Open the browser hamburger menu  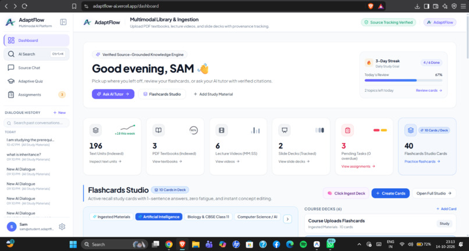pyautogui.click(x=463, y=6)
